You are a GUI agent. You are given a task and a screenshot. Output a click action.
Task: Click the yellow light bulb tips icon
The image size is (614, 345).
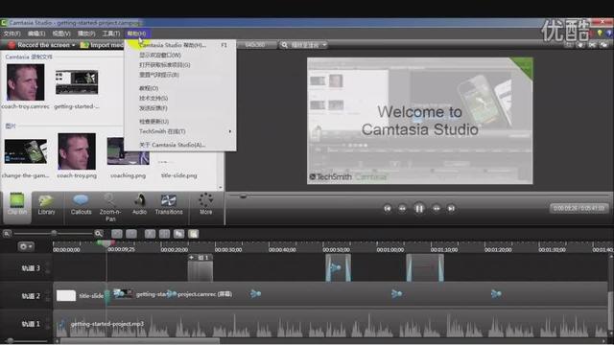[x=600, y=34]
